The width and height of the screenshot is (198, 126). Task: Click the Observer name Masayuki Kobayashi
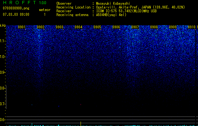(113, 3)
